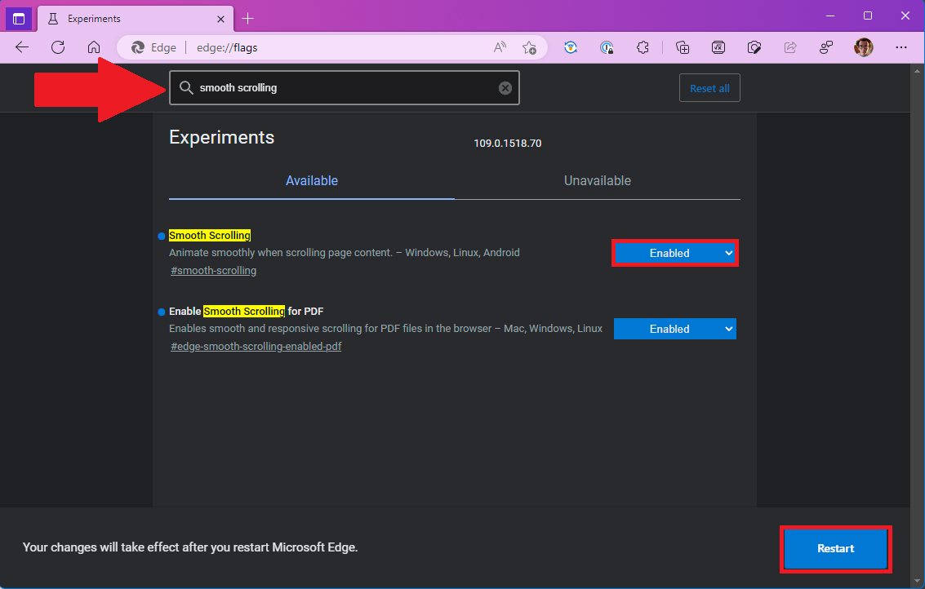Add this page to favorites

(x=529, y=48)
